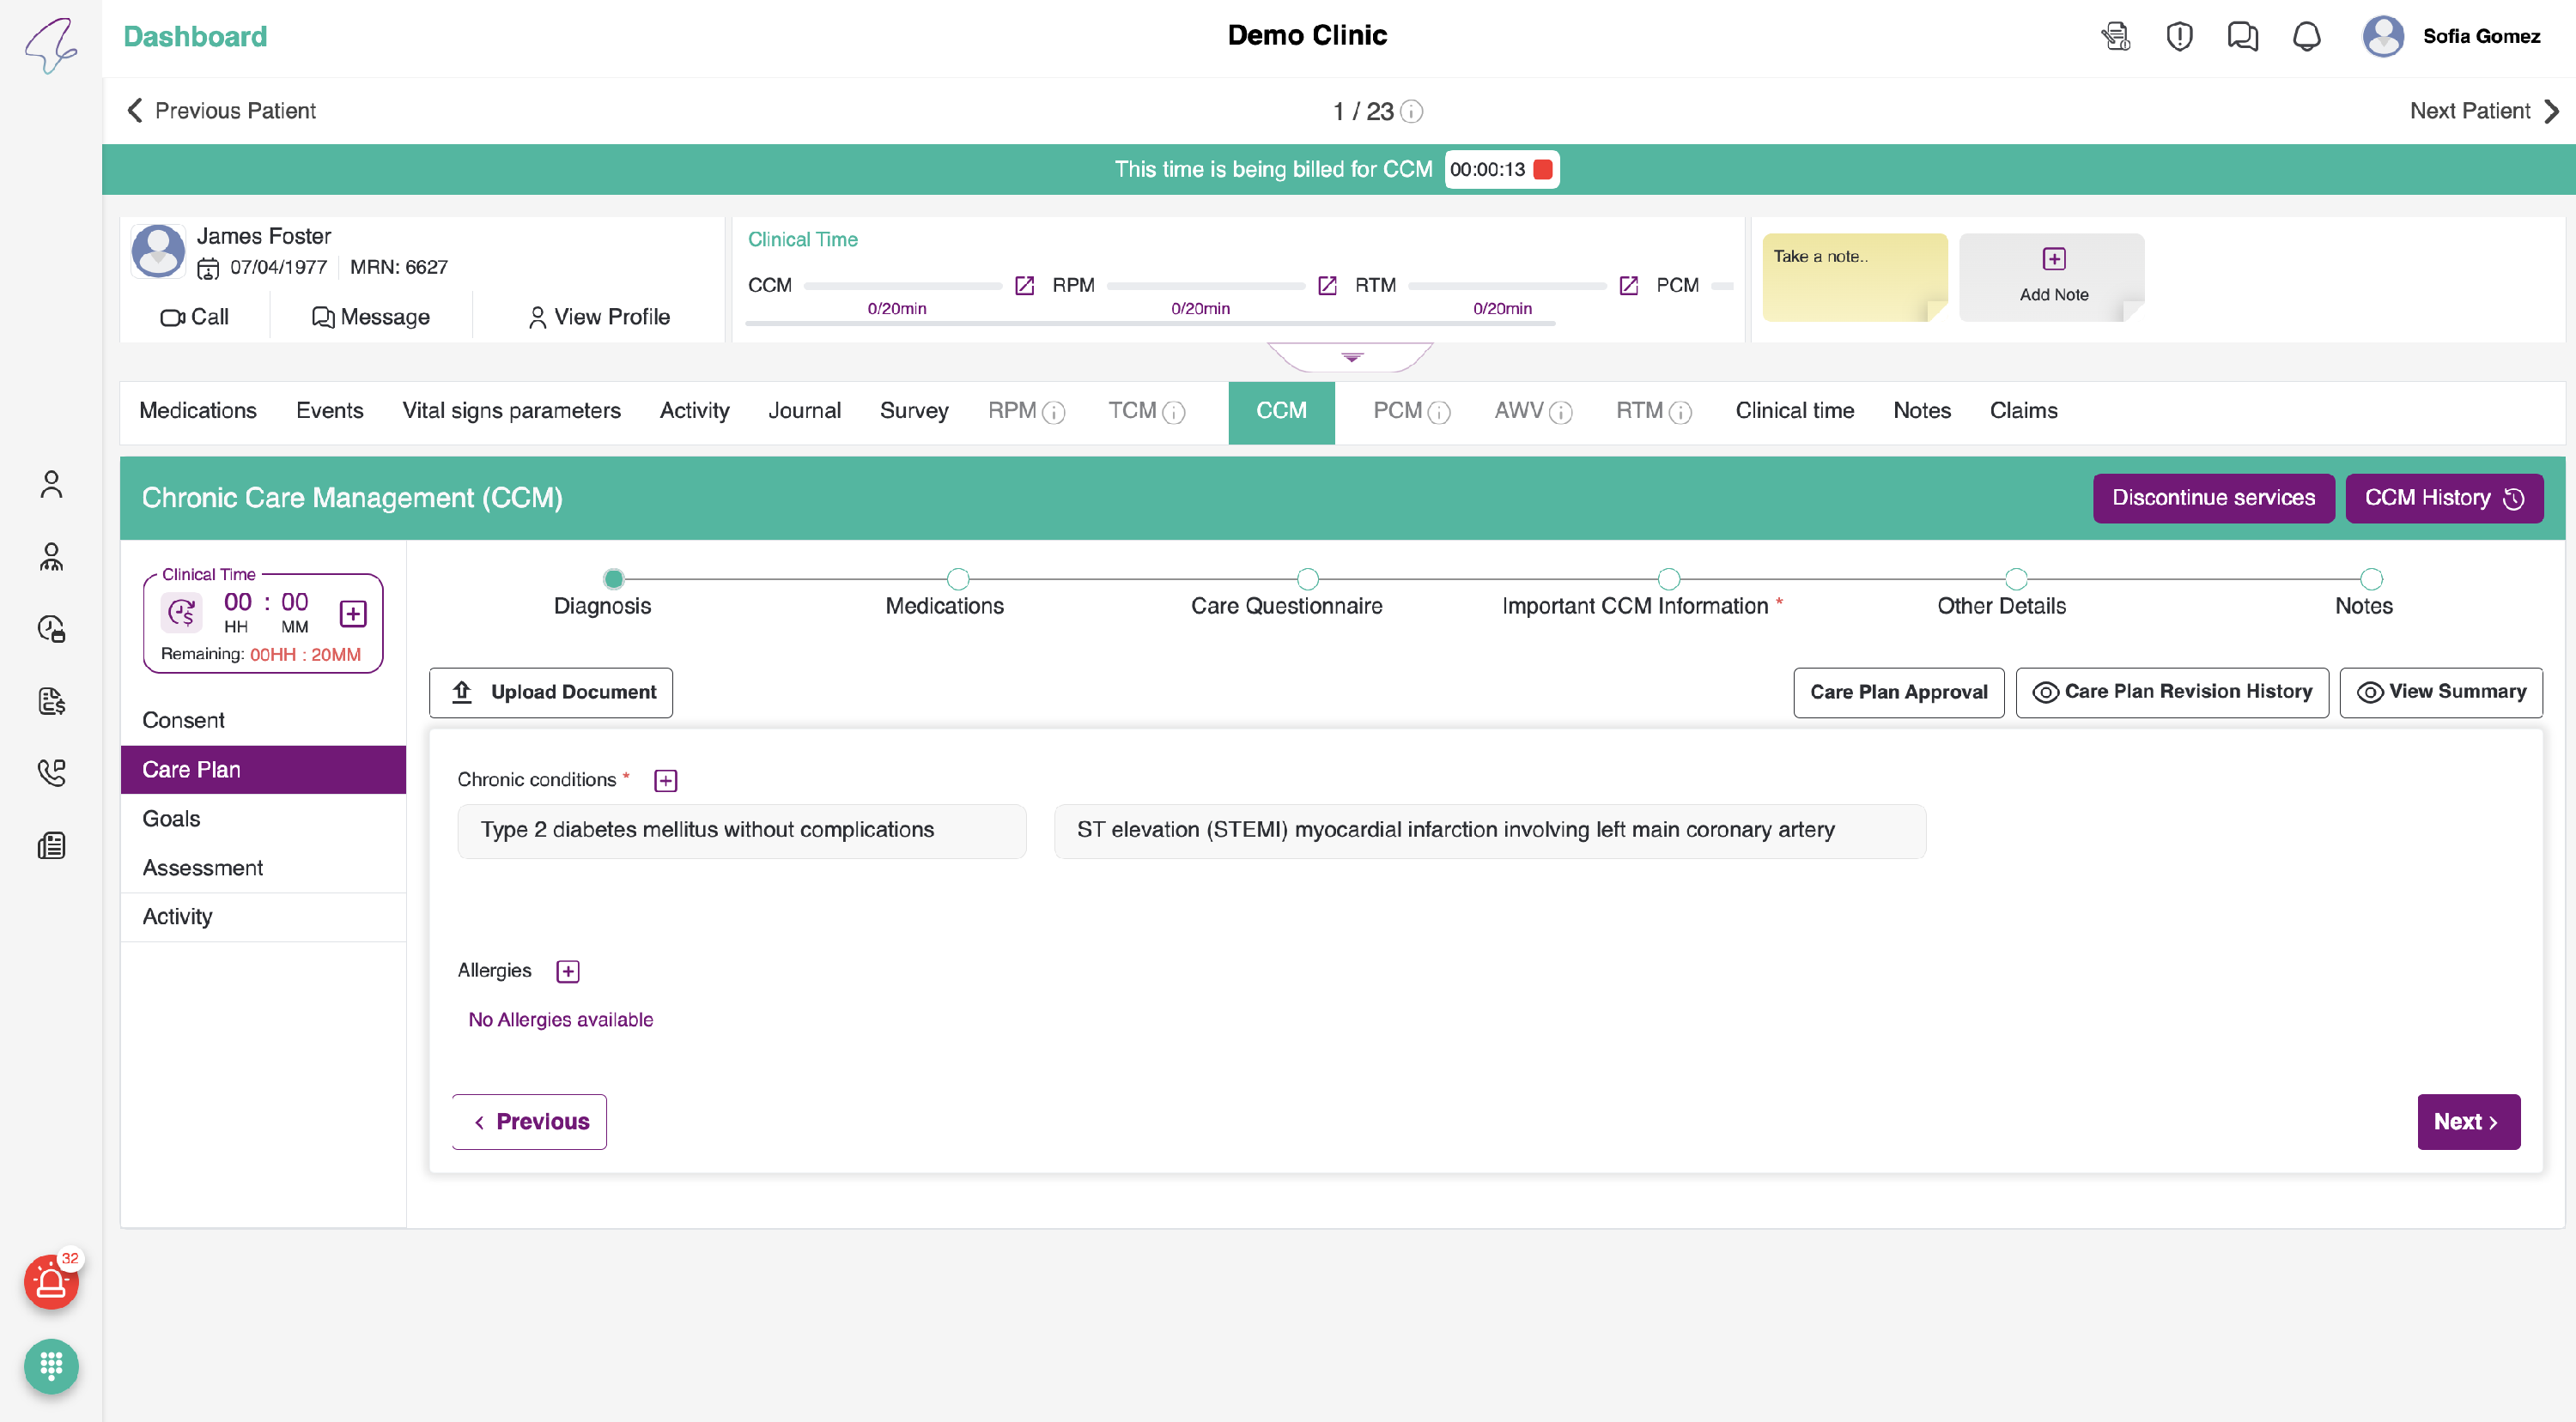This screenshot has width=2576, height=1422.
Task: Add clinical time with plus icon in timer box
Action: (353, 614)
